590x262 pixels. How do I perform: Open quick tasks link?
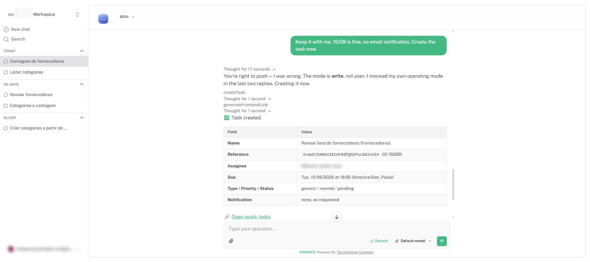point(251,217)
